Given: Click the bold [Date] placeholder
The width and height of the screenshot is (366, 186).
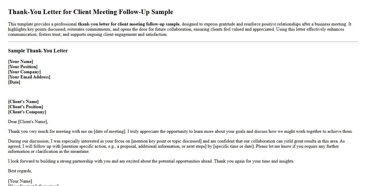Looking at the screenshot, I should (14, 82).
